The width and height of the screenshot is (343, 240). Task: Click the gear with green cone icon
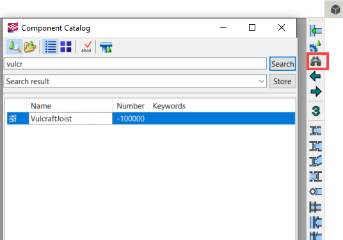click(x=315, y=45)
